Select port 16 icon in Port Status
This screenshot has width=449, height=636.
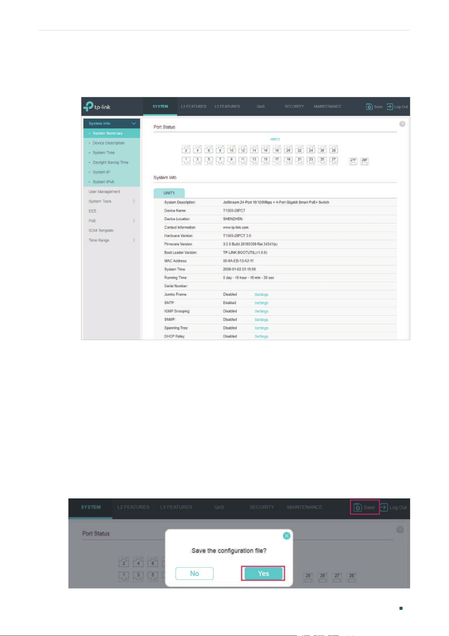[x=266, y=149]
